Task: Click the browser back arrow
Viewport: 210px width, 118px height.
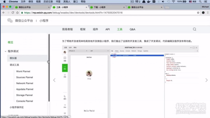Action: (4, 13)
